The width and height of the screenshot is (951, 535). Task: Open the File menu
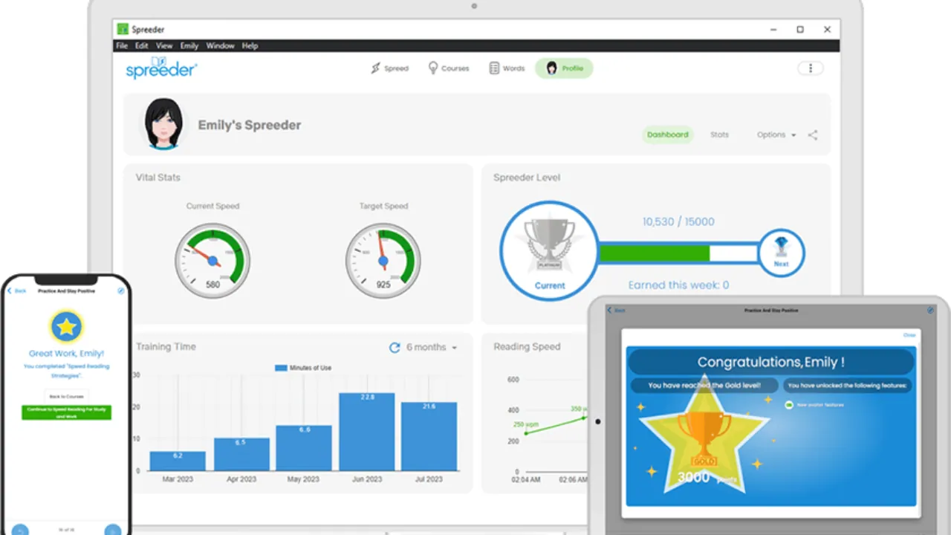click(122, 45)
